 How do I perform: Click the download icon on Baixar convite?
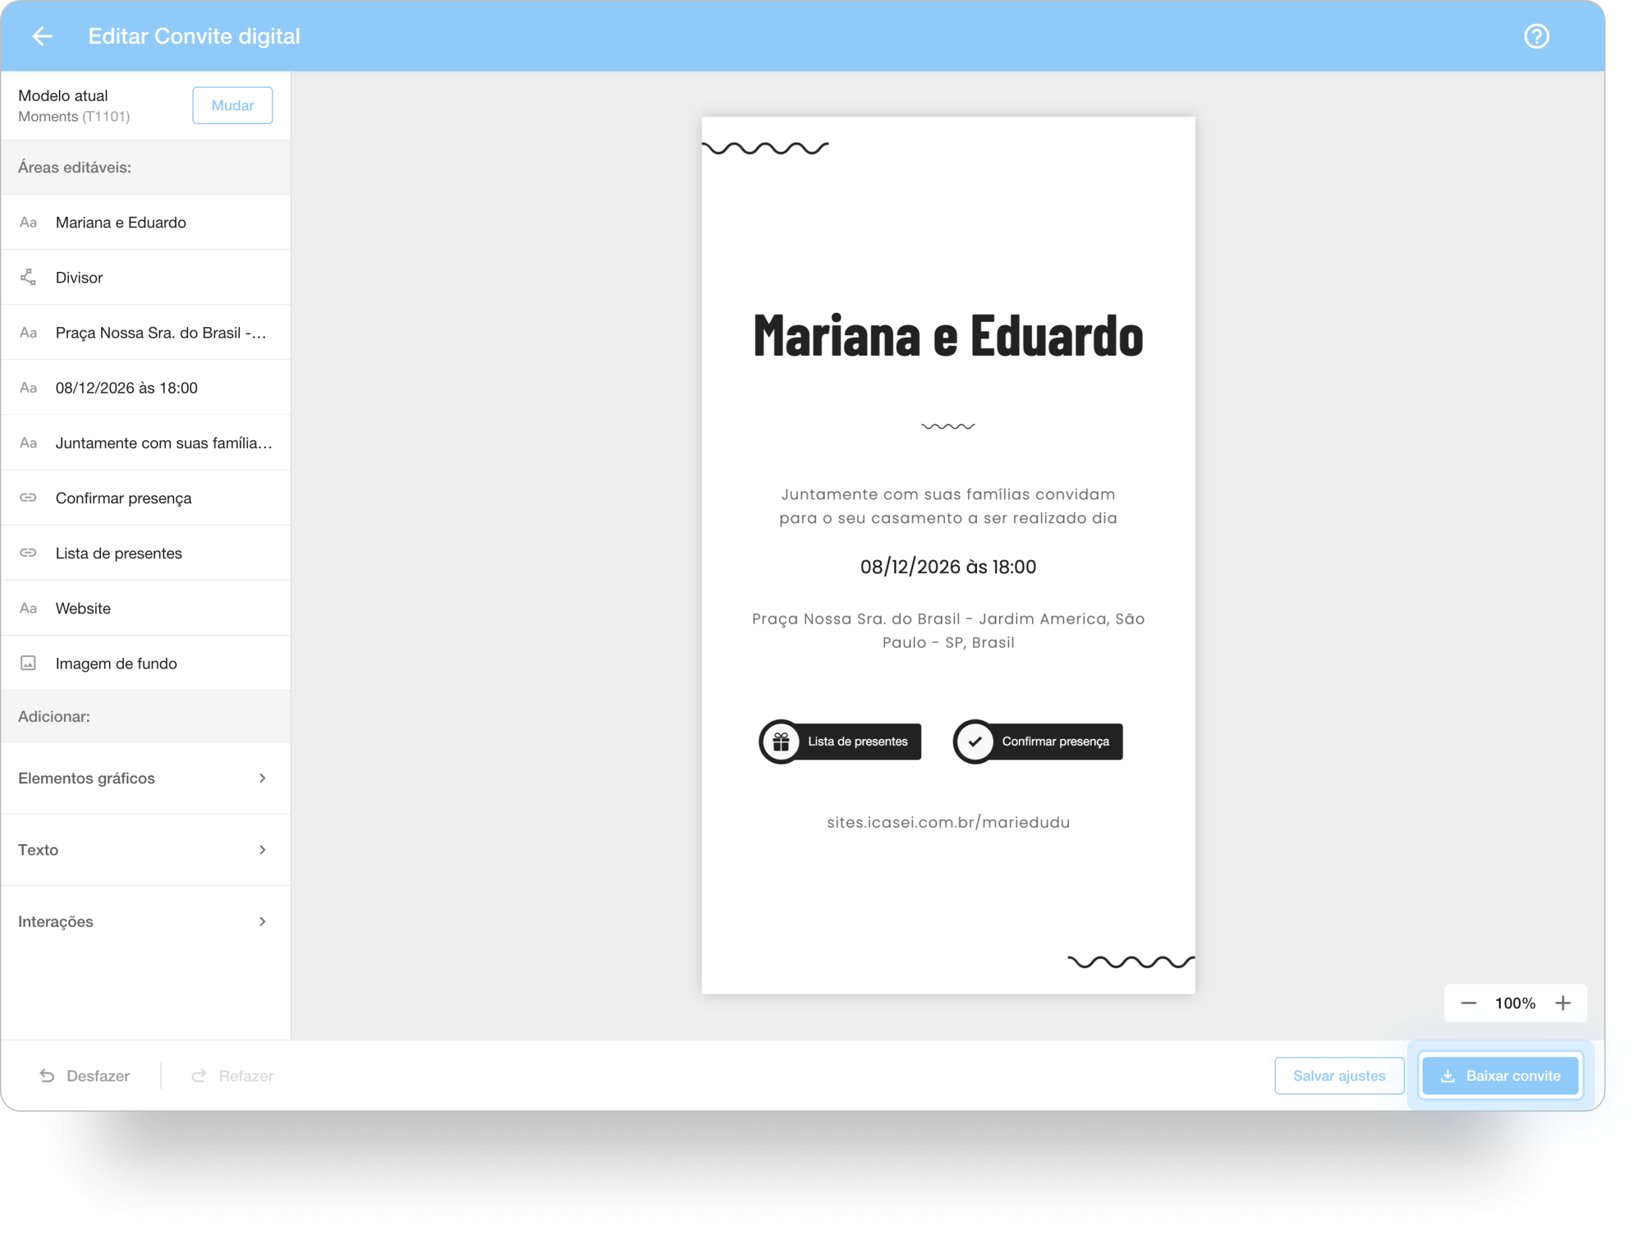[1448, 1076]
